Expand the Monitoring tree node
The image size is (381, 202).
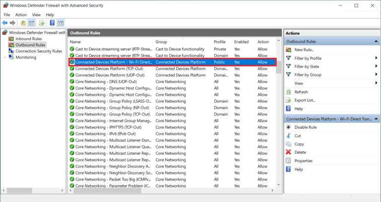click(x=5, y=57)
